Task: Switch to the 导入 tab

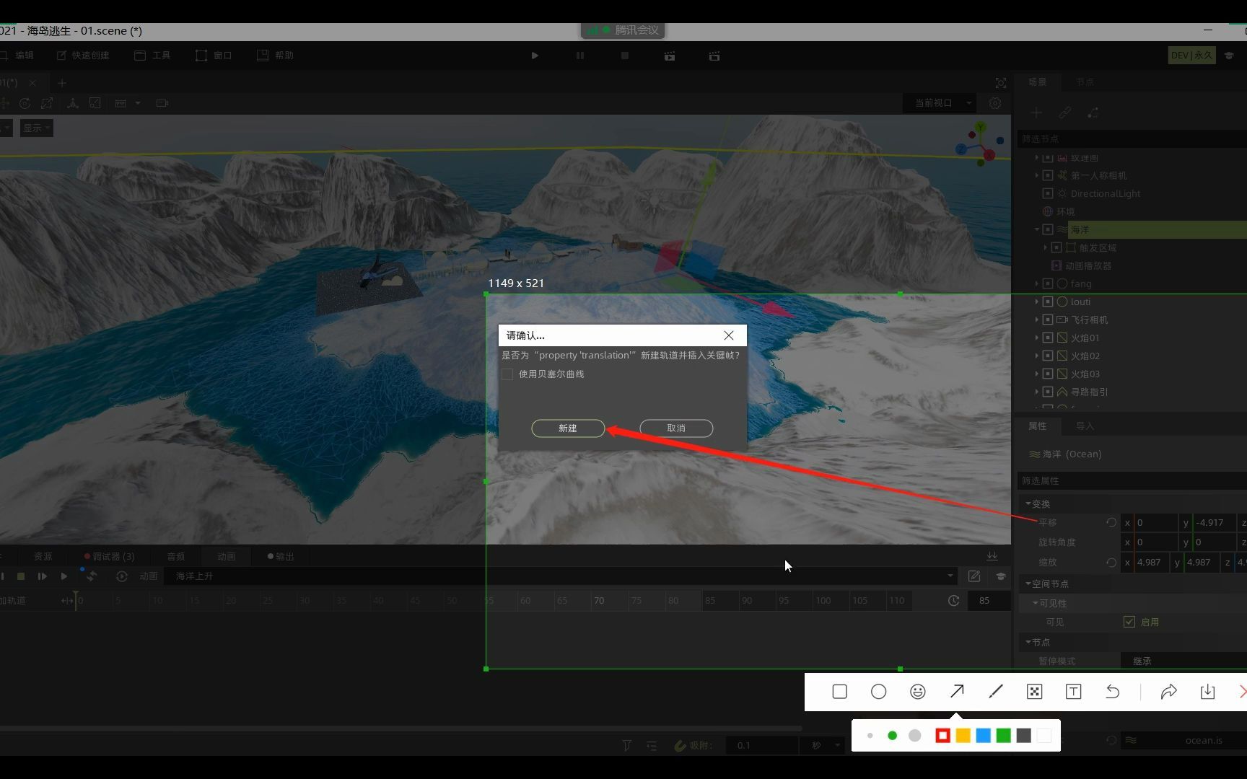Action: click(x=1085, y=426)
